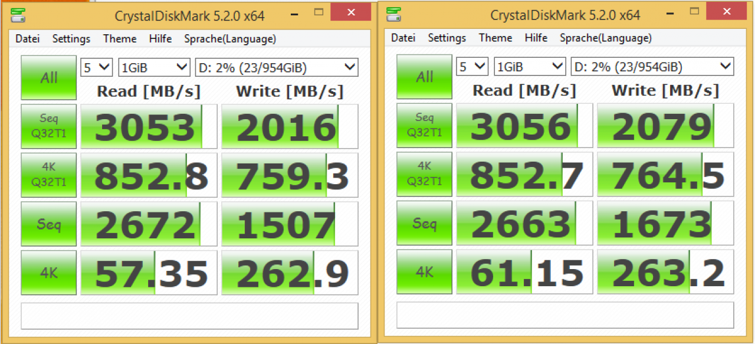Click the 852.8 read result in left window
Viewport: 755px width, 344px height.
tap(149, 175)
